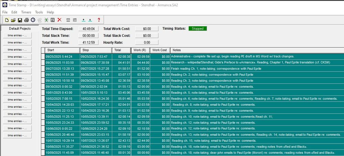Open the Timers menu
Image resolution: width=344 pixels, height=156 pixels.
[x=26, y=12]
